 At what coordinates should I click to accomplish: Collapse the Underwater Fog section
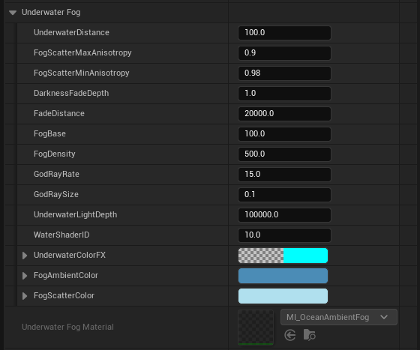tap(13, 12)
